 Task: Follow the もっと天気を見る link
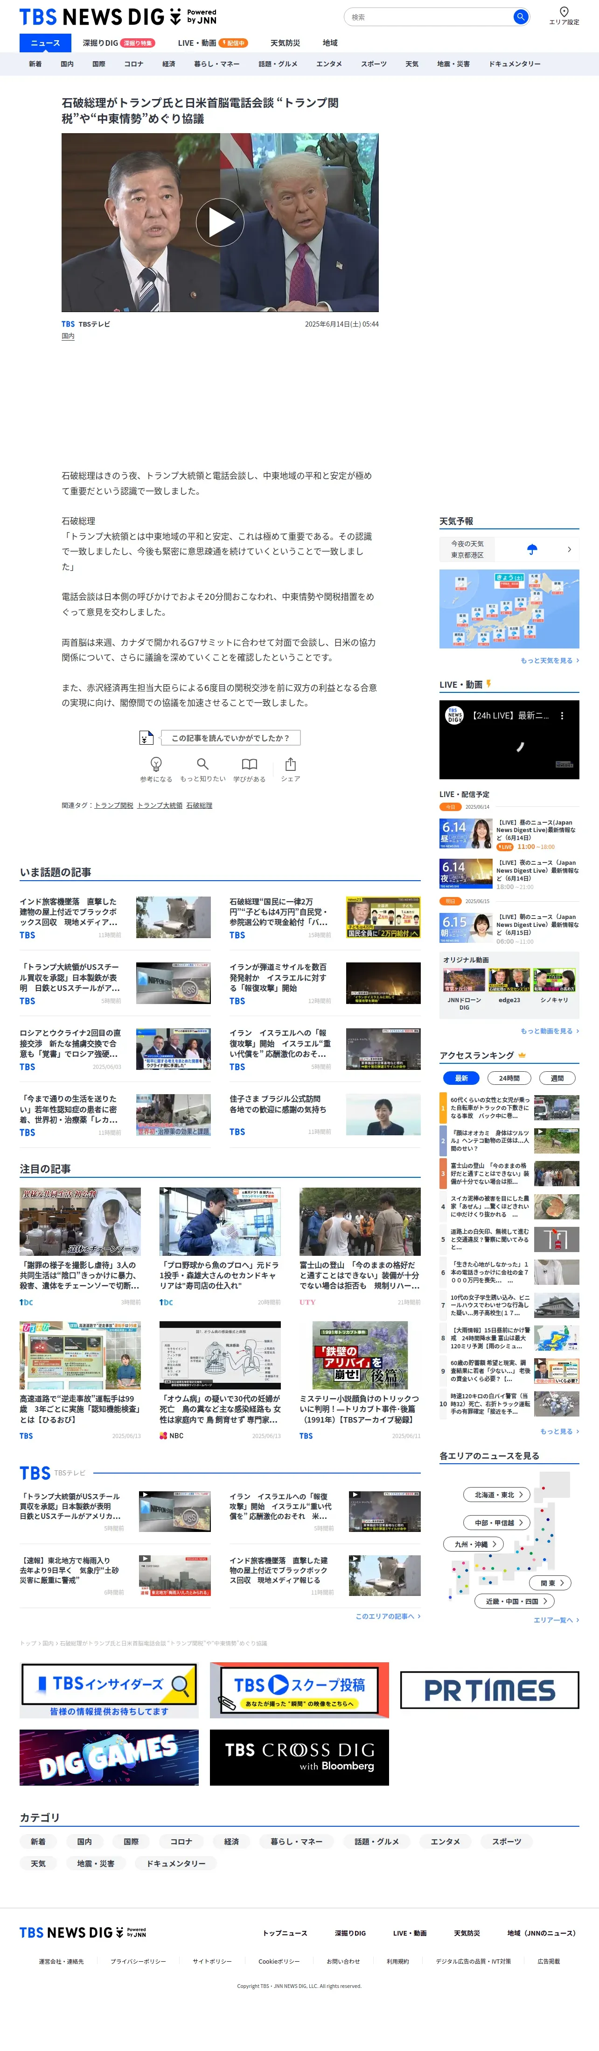pos(550,660)
